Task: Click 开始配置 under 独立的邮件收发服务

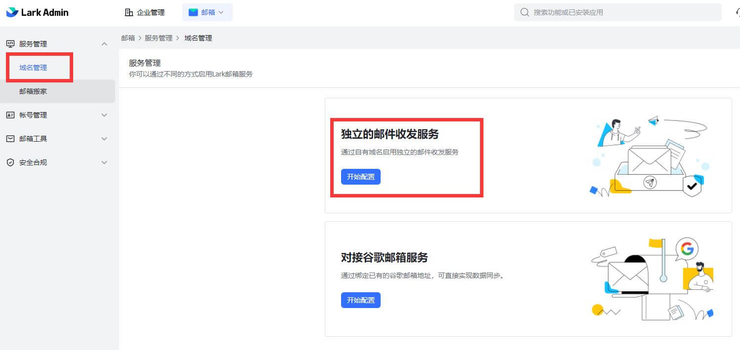Action: pyautogui.click(x=360, y=177)
